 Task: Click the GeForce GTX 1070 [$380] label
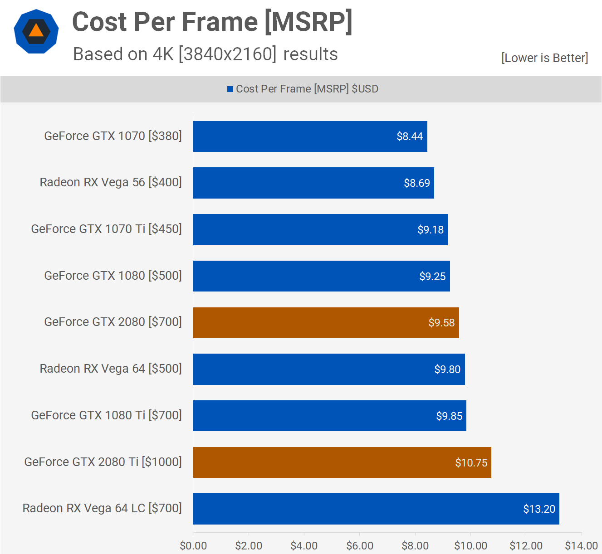pos(113,136)
